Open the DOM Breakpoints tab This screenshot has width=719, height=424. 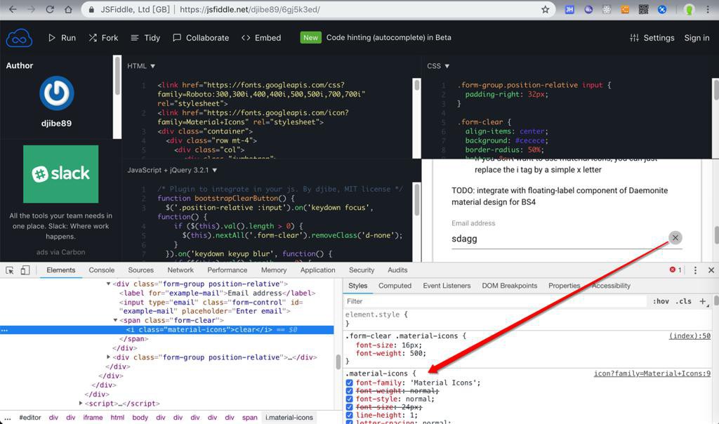click(x=510, y=286)
